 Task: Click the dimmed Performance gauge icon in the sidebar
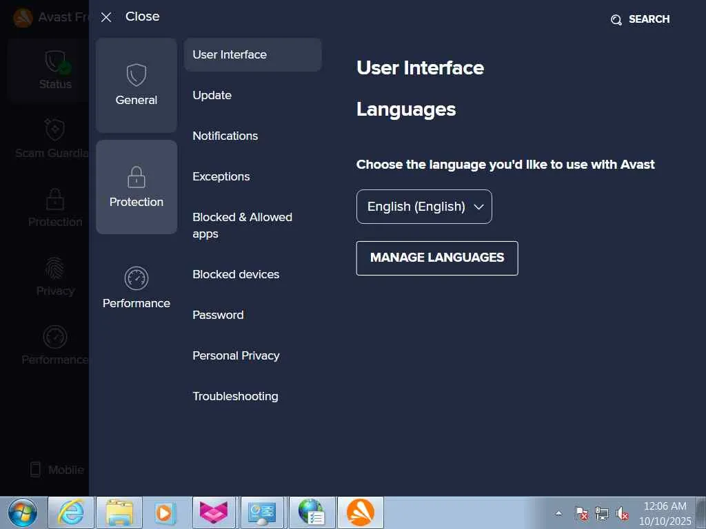(x=55, y=337)
